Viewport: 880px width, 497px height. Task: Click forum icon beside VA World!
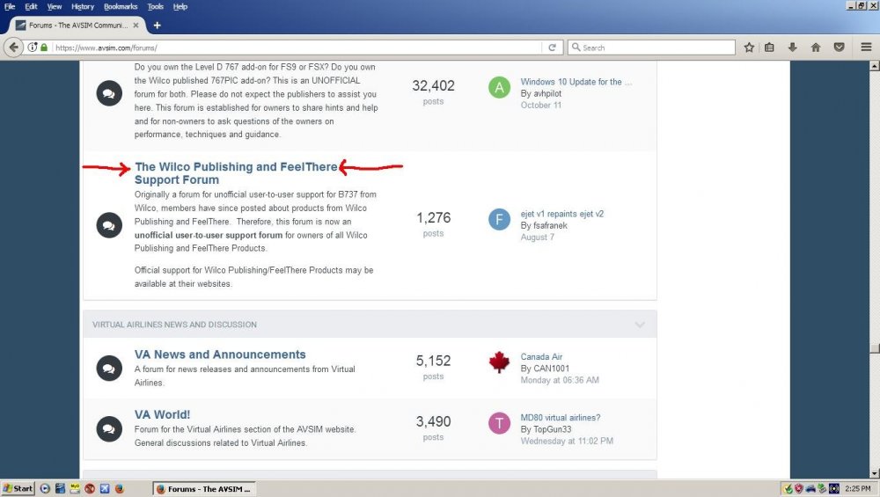click(109, 429)
